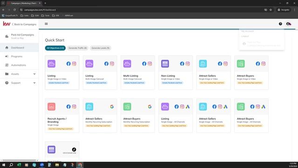
Task: Click the Attract Sellers All Channels title
Action: (207, 119)
